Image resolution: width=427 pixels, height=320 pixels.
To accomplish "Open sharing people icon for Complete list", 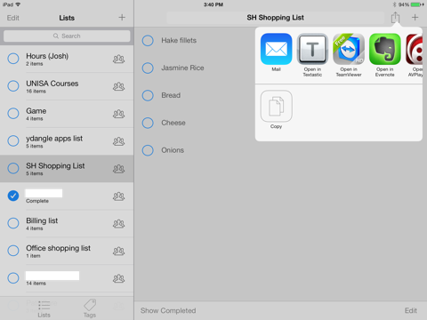I will pyautogui.click(x=118, y=196).
